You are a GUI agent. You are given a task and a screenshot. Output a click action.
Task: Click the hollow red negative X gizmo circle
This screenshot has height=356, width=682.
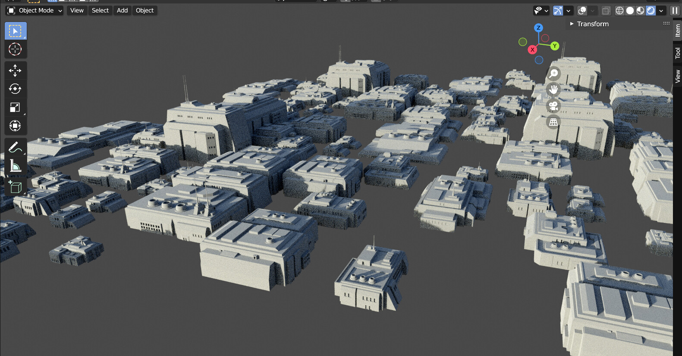(x=545, y=38)
